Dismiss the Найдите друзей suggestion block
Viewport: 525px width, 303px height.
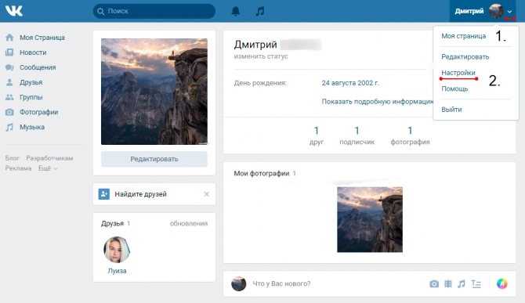click(x=207, y=194)
